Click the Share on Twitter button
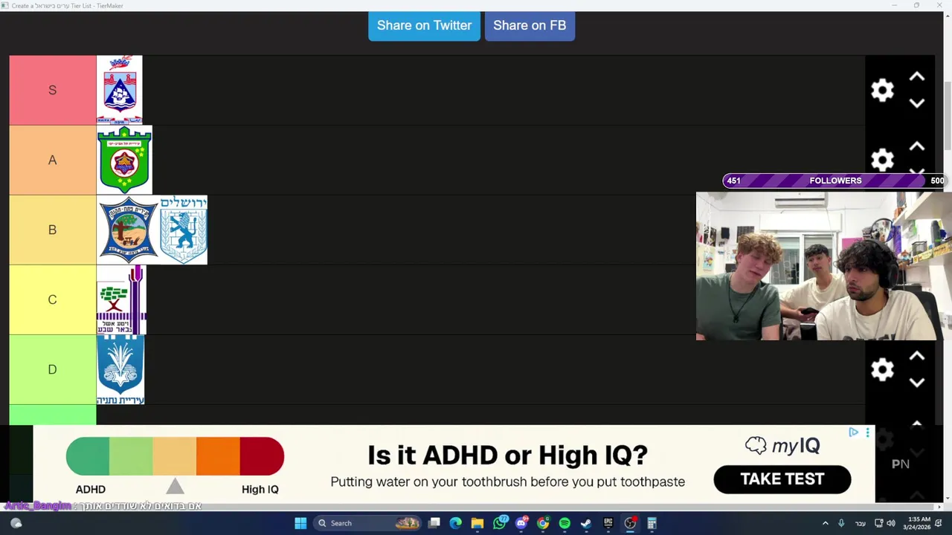 [x=424, y=25]
